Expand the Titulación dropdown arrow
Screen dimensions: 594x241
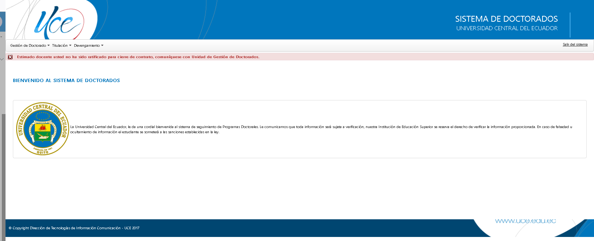tap(70, 46)
